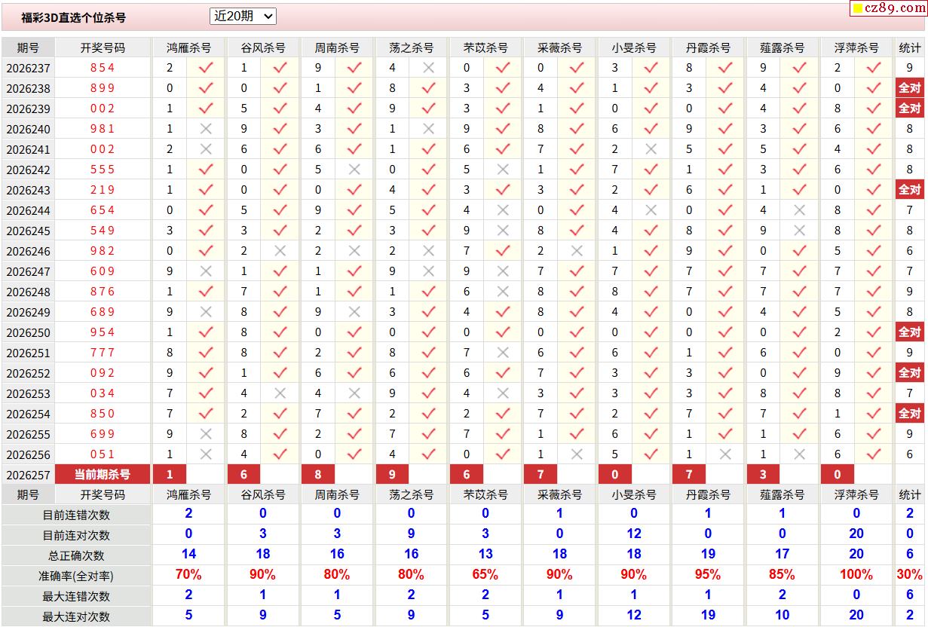Click the red checkmark under 鸿雁杀号 for 2026237

[206, 67]
